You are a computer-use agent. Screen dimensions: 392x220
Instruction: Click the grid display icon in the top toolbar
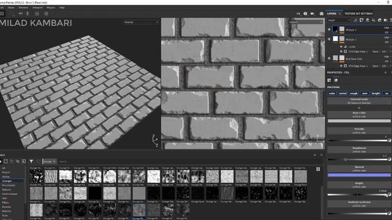2,13
